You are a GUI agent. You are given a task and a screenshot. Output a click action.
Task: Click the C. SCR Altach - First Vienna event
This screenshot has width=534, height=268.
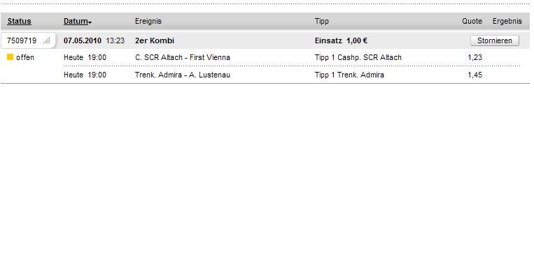182,57
